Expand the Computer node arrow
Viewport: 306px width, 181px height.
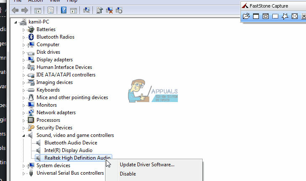[x=24, y=45]
